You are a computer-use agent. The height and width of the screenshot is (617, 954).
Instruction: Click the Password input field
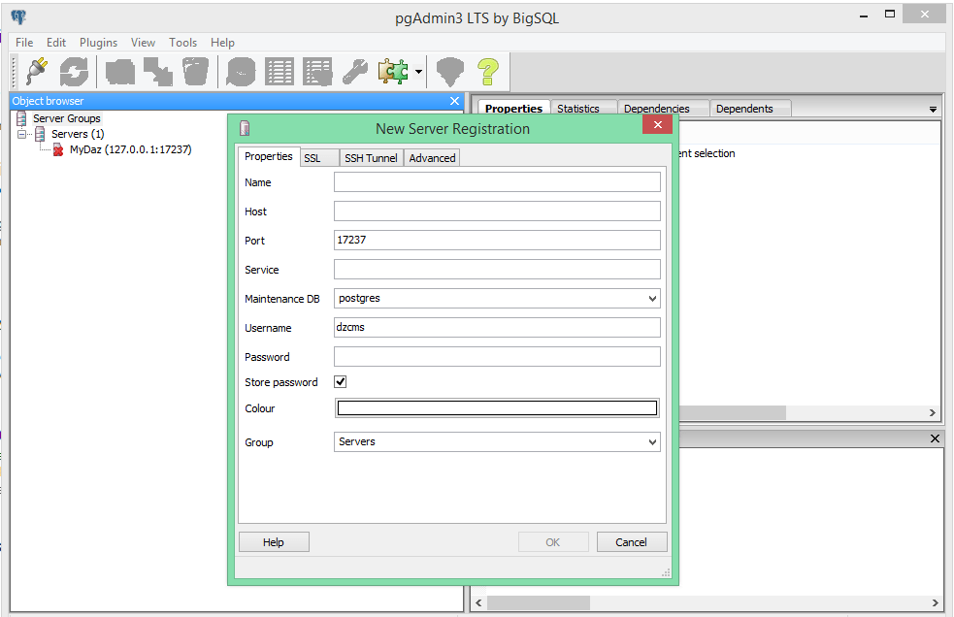[497, 357]
